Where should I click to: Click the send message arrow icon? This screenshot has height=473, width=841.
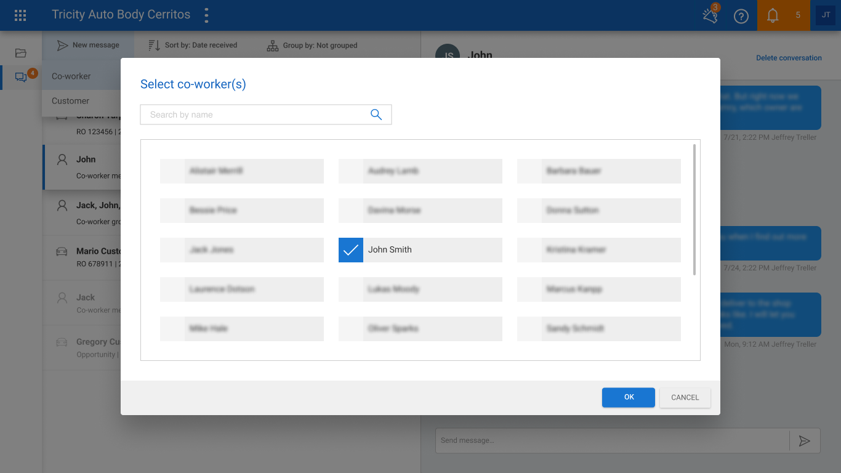pos(804,440)
